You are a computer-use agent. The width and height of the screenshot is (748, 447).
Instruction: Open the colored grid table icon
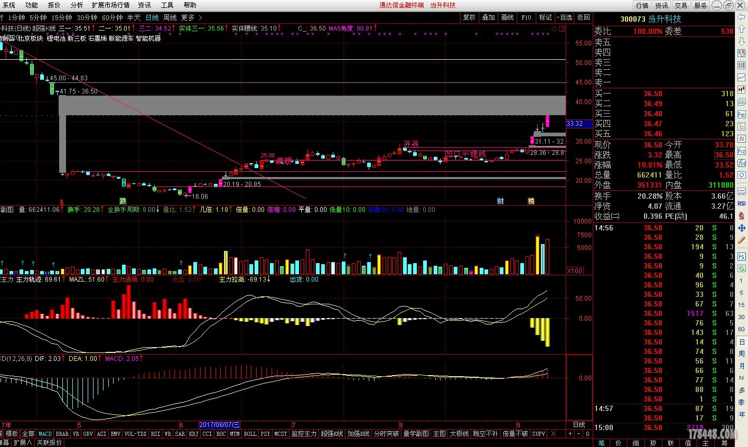(742, 66)
